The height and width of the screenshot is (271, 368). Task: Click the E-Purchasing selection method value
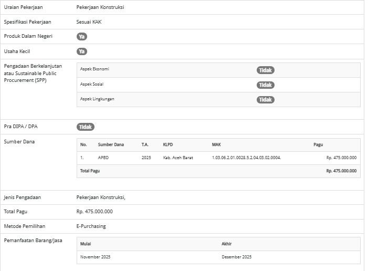click(x=91, y=226)
